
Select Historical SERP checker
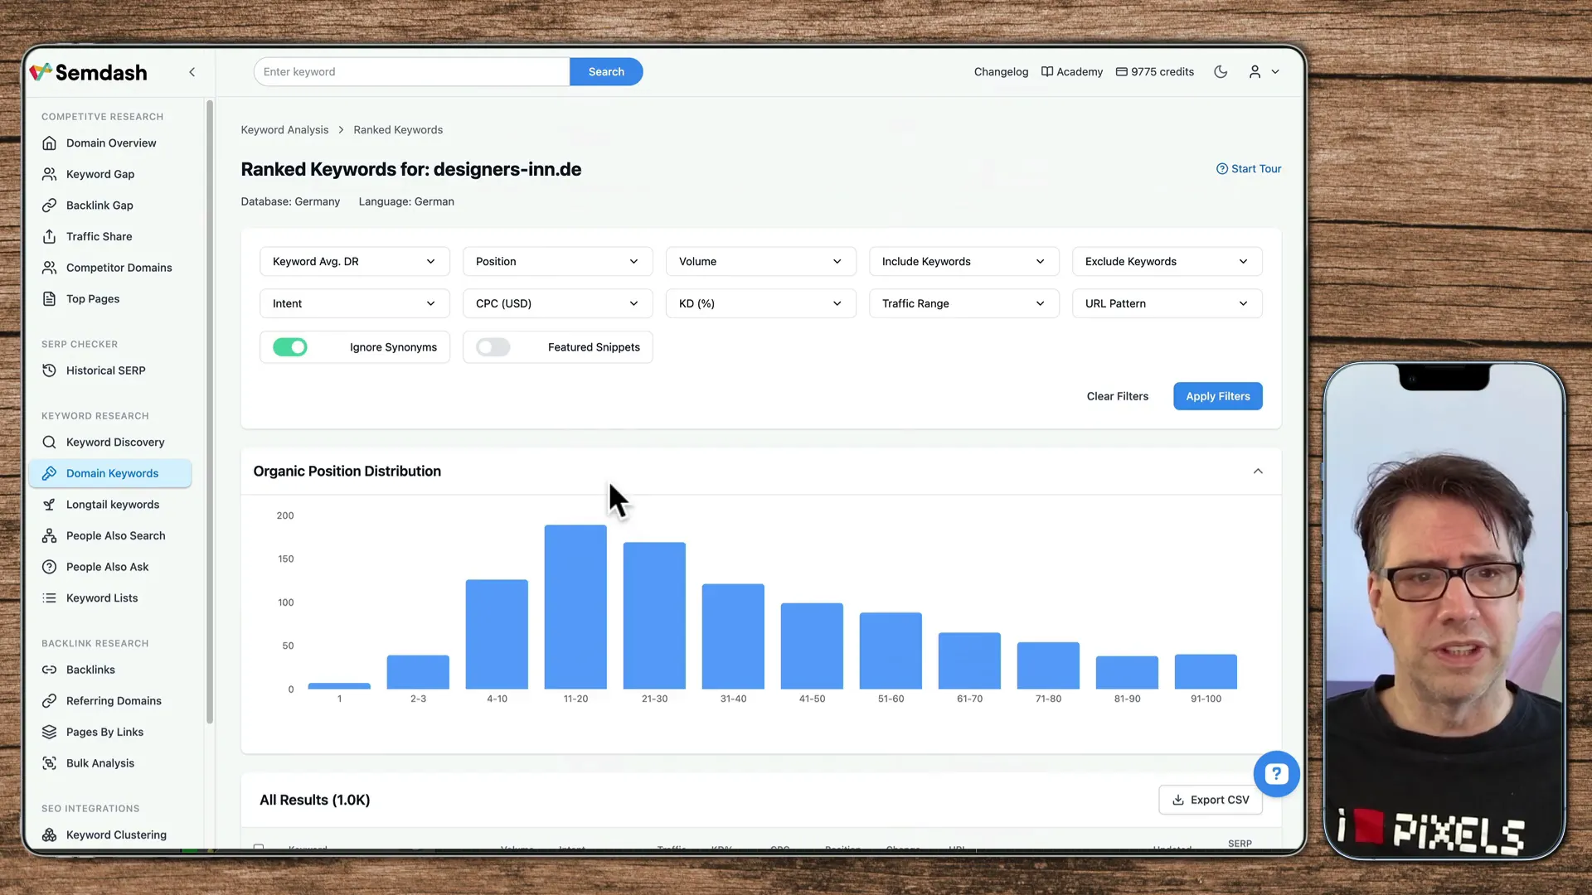(x=105, y=370)
